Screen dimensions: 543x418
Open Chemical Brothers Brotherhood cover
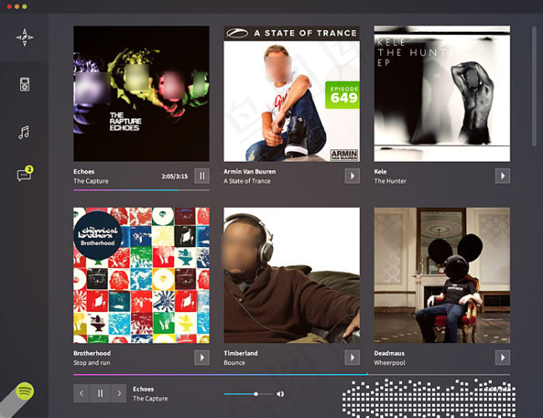141,275
